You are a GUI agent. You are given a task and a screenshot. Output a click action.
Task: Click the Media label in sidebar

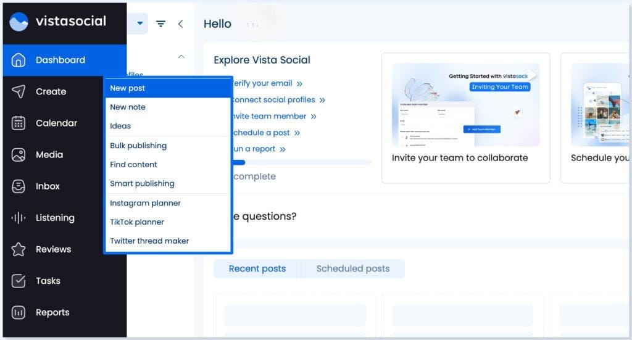(49, 155)
